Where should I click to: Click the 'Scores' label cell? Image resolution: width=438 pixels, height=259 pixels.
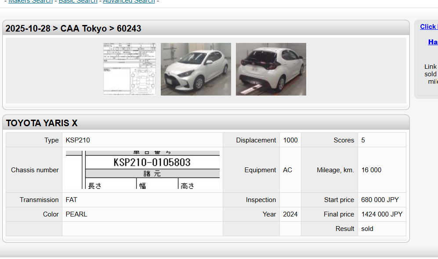coord(329,140)
